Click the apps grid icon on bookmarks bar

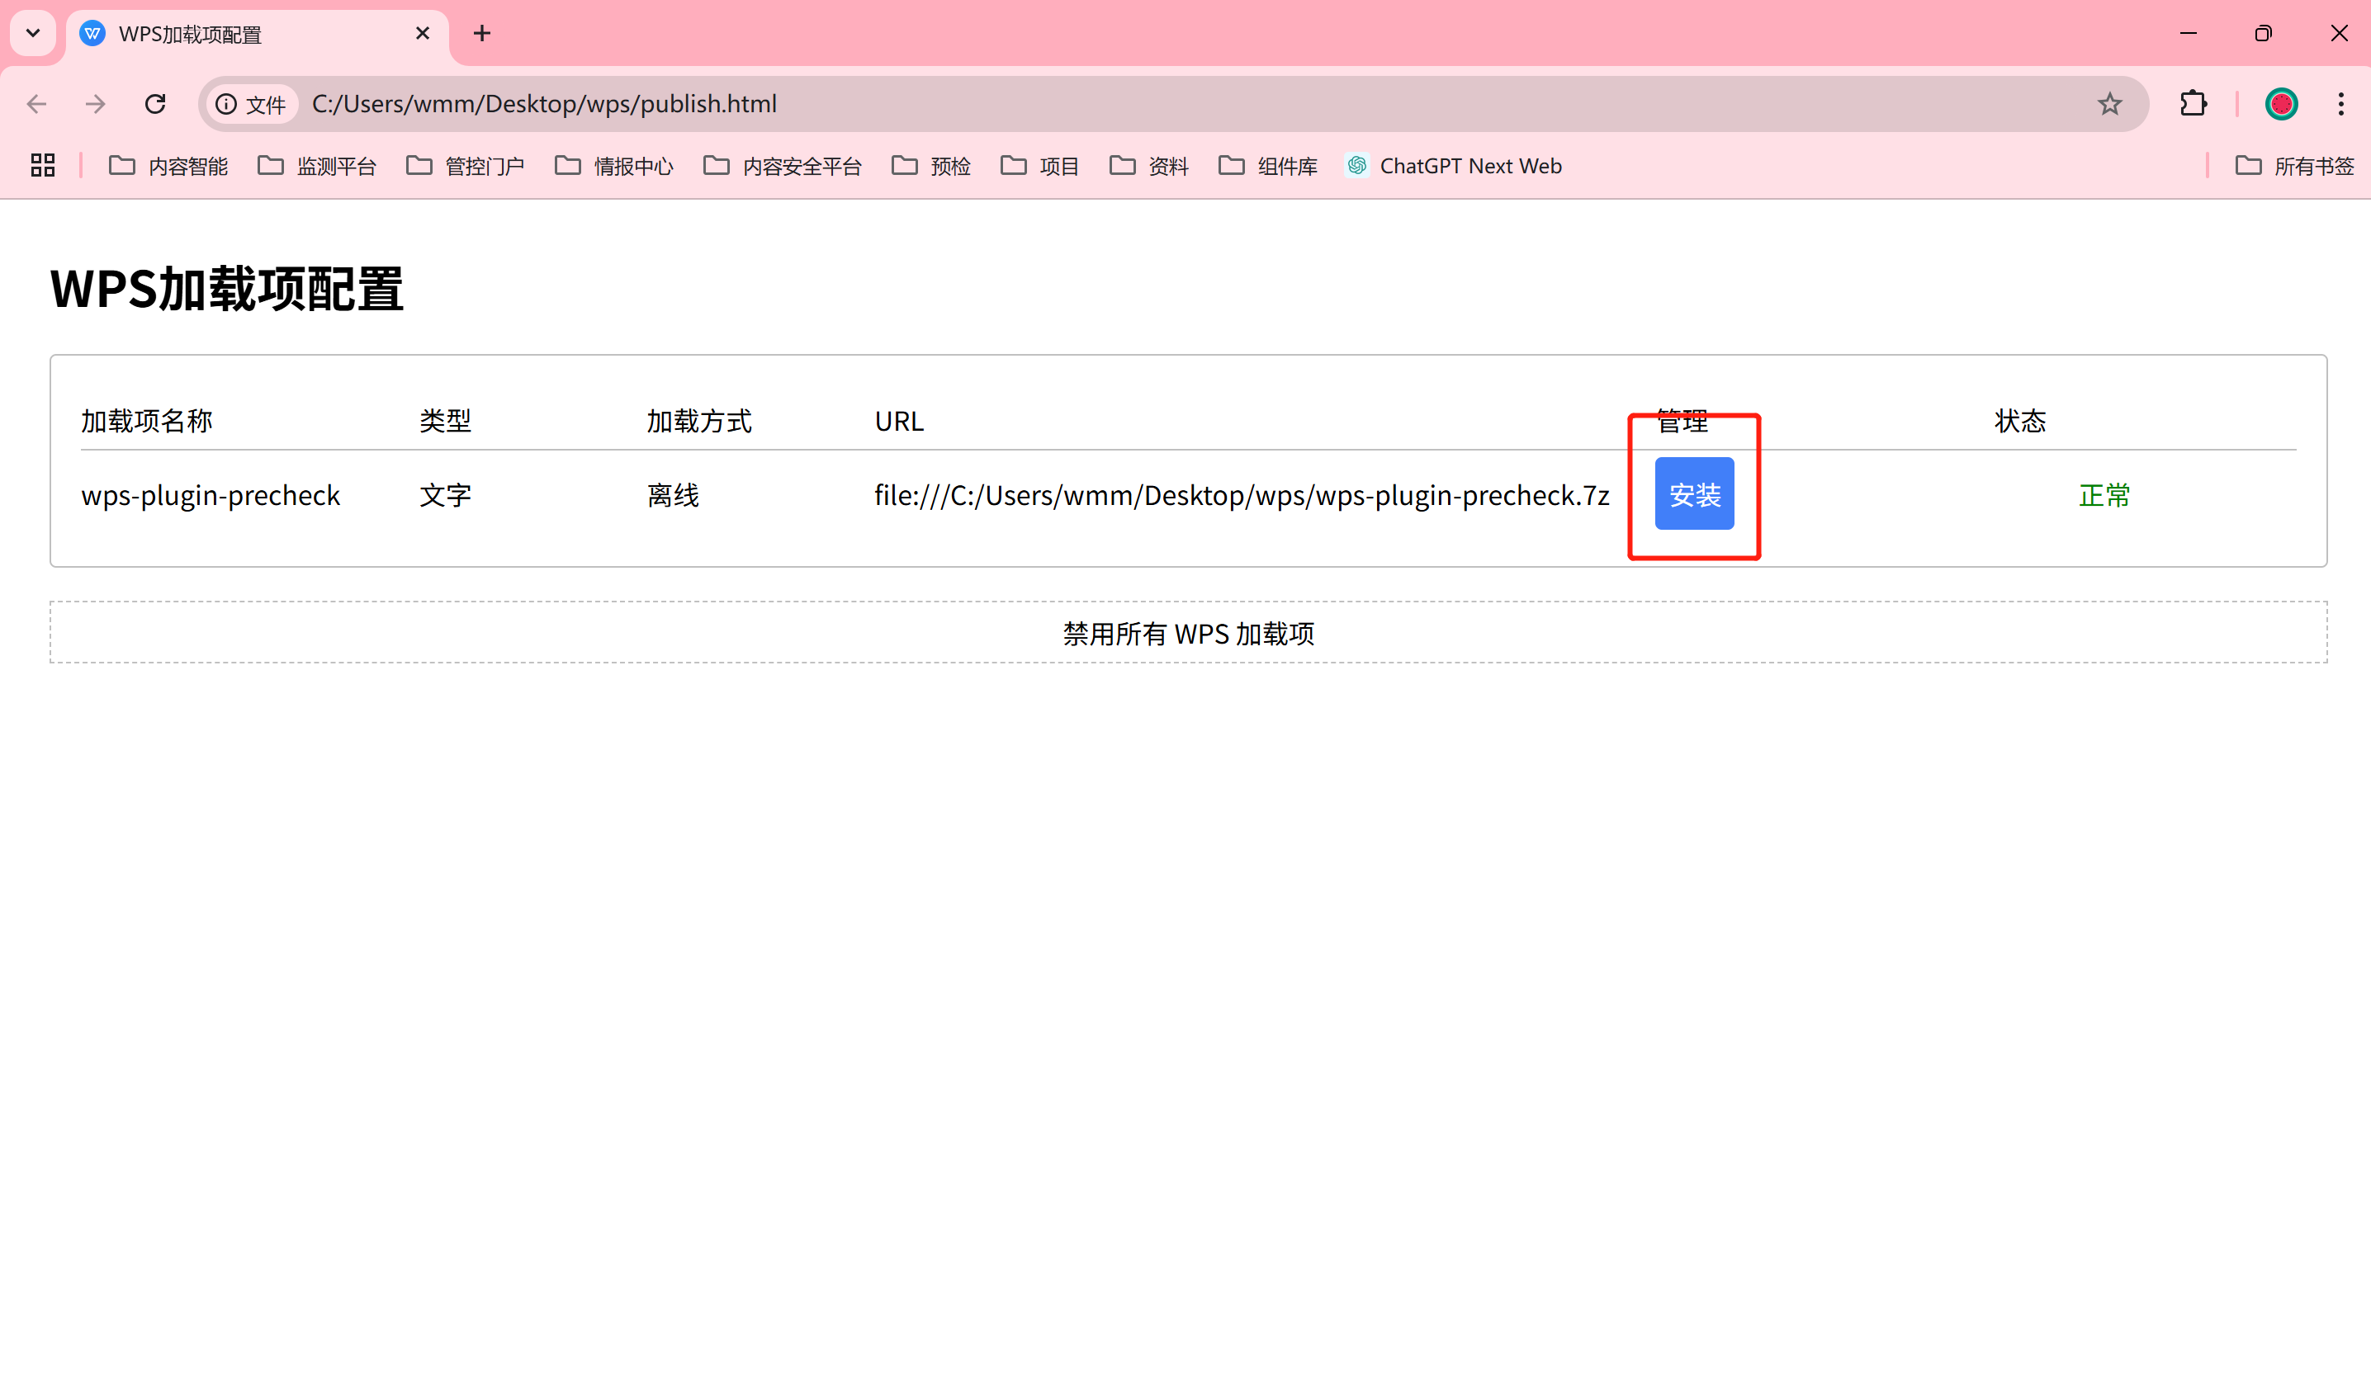click(x=41, y=166)
